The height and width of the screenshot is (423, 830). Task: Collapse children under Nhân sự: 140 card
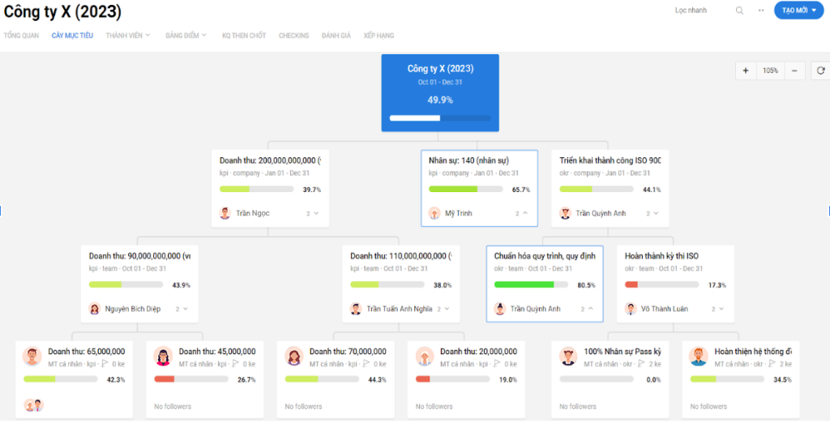(521, 213)
